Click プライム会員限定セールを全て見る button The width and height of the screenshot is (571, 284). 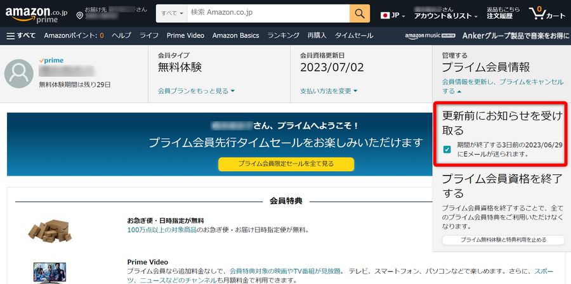[x=286, y=164]
